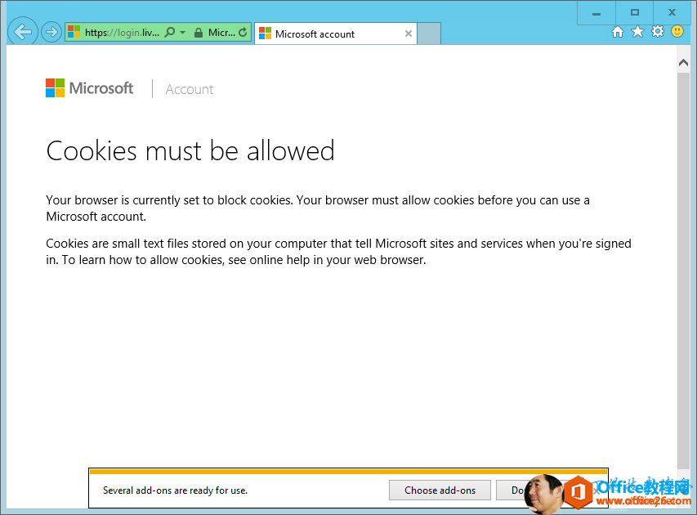The height and width of the screenshot is (515, 697).
Task: Click the forward navigation arrow
Action: click(51, 31)
